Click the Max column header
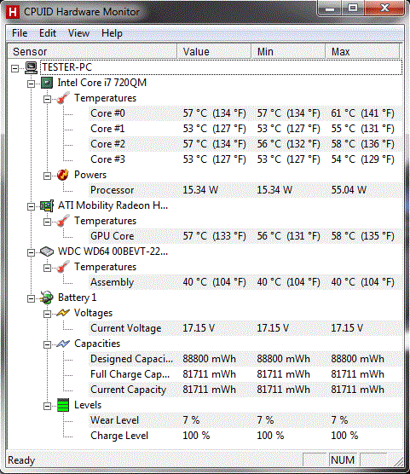Viewport: 410px width, 474px height. point(362,51)
